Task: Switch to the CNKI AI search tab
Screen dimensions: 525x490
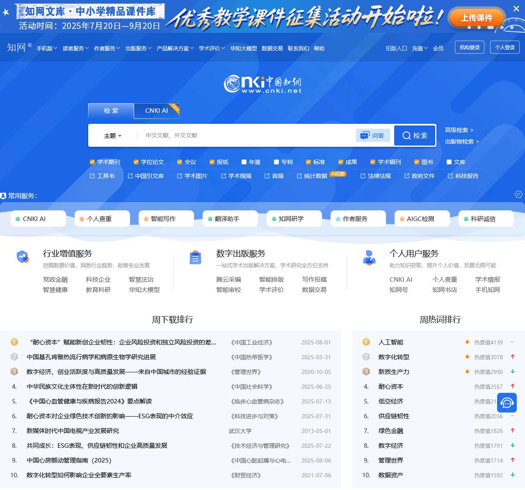Action: point(156,111)
